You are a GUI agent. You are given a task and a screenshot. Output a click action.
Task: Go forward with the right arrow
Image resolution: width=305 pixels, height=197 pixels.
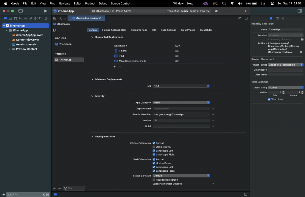click(x=65, y=18)
